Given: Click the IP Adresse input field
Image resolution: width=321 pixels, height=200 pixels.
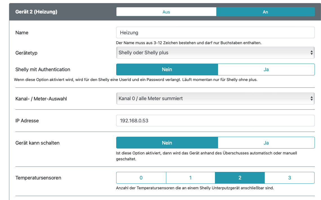Looking at the screenshot, I should click(215, 121).
